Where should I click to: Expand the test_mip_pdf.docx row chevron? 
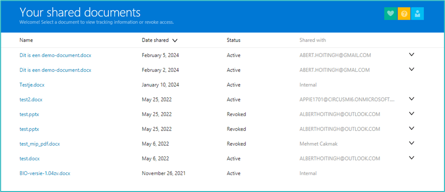(411, 143)
